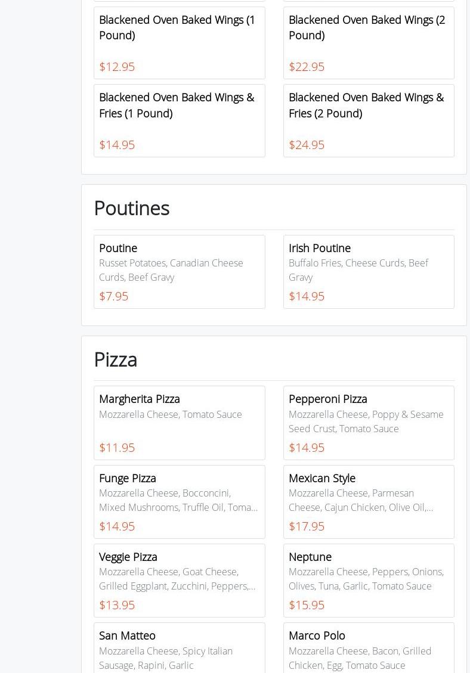The width and height of the screenshot is (470, 673).
Task: Click the Poutines section heading
Action: click(132, 208)
